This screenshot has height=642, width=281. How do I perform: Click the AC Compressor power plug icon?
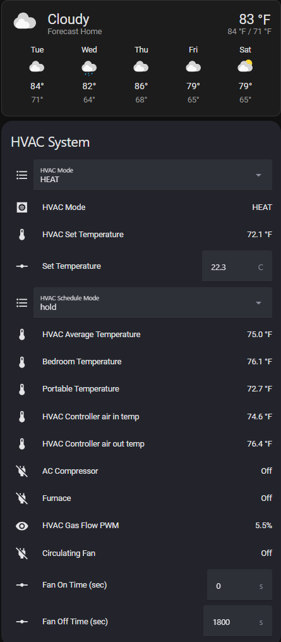click(x=21, y=471)
